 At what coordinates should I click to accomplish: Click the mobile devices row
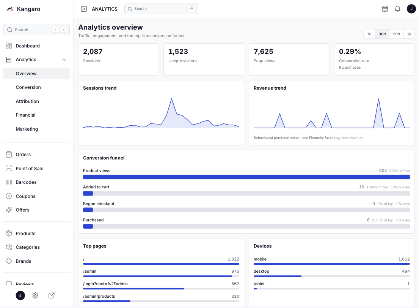pyautogui.click(x=332, y=261)
